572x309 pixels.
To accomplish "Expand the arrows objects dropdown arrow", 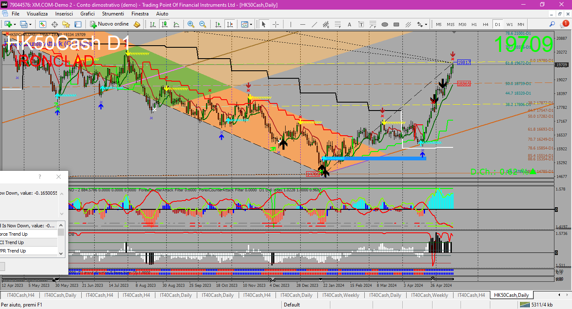I will [x=425, y=24].
